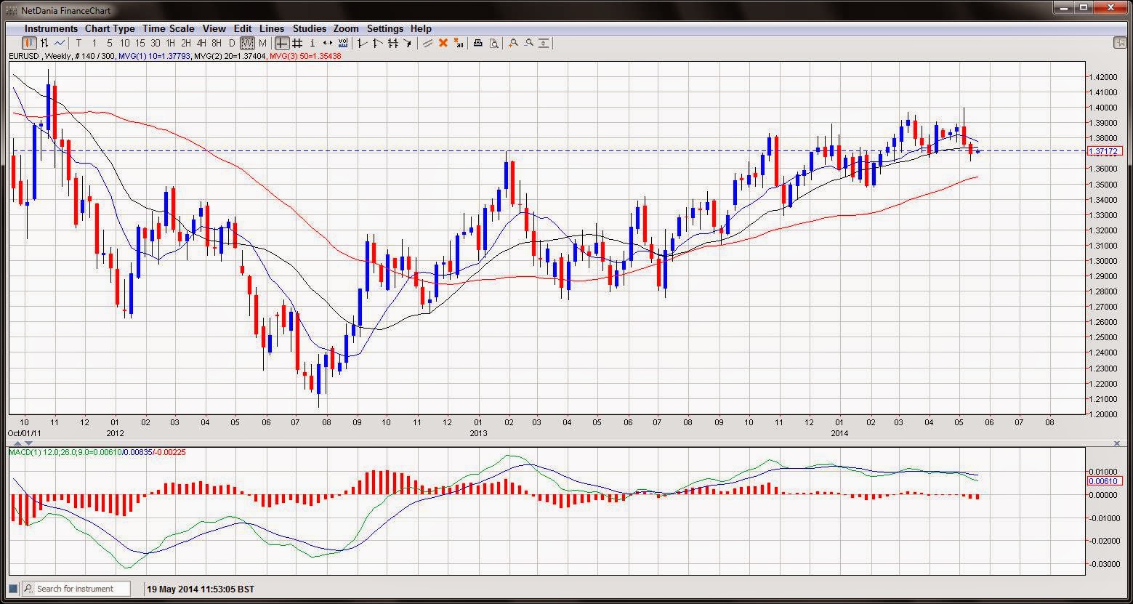This screenshot has height=604, width=1133.
Task: Select the first trend line drawing tool
Action: 362,43
